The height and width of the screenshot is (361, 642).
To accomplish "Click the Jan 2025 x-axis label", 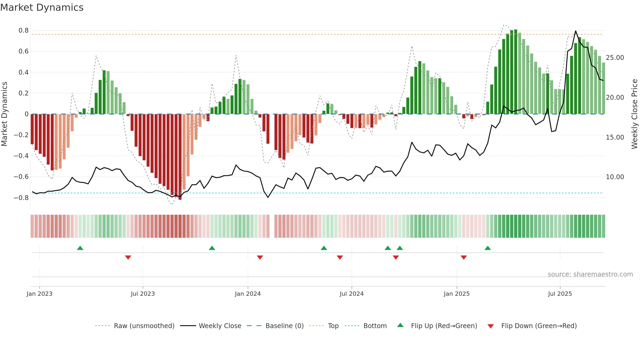I will (x=457, y=294).
